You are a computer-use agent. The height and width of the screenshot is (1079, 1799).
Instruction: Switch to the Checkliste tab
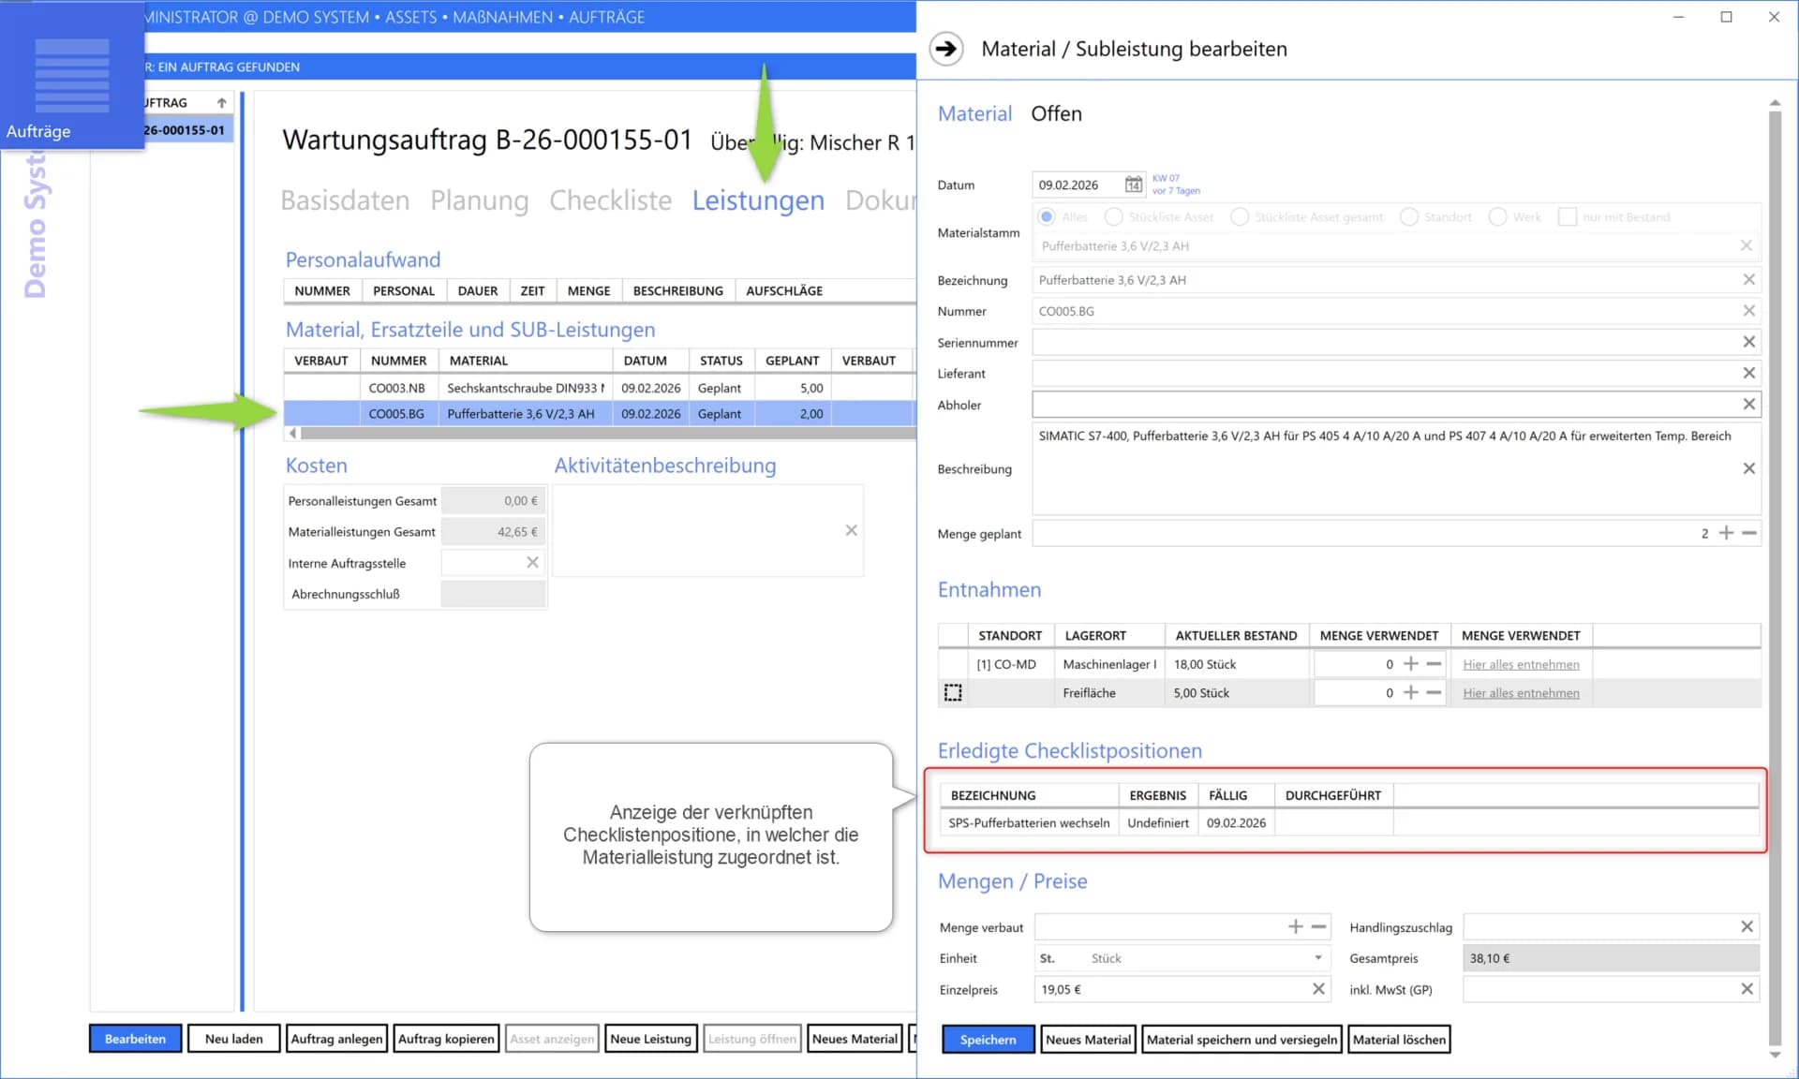(x=610, y=200)
